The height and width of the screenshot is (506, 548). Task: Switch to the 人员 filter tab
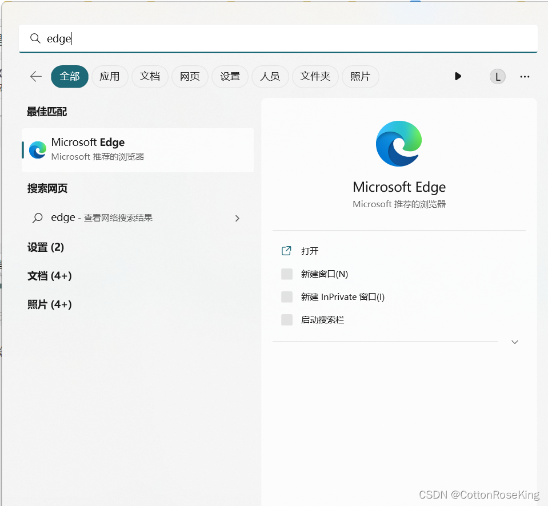(270, 76)
